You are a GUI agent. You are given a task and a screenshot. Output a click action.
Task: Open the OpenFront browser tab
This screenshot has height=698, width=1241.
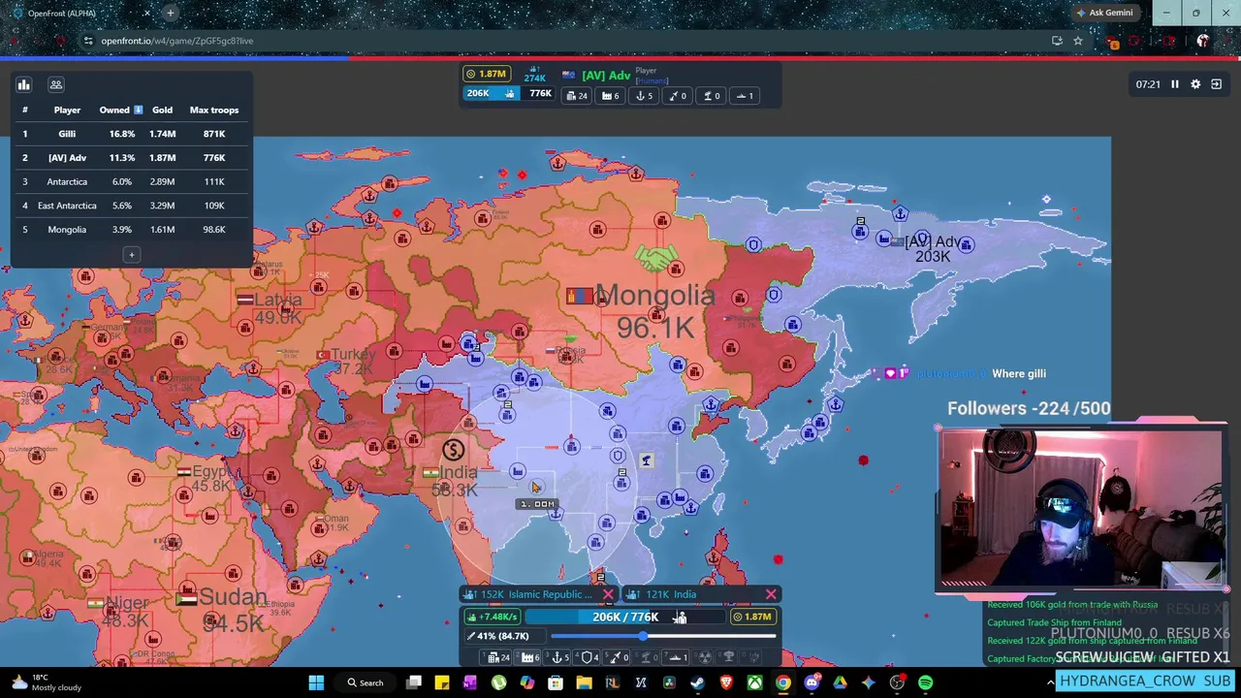78,13
